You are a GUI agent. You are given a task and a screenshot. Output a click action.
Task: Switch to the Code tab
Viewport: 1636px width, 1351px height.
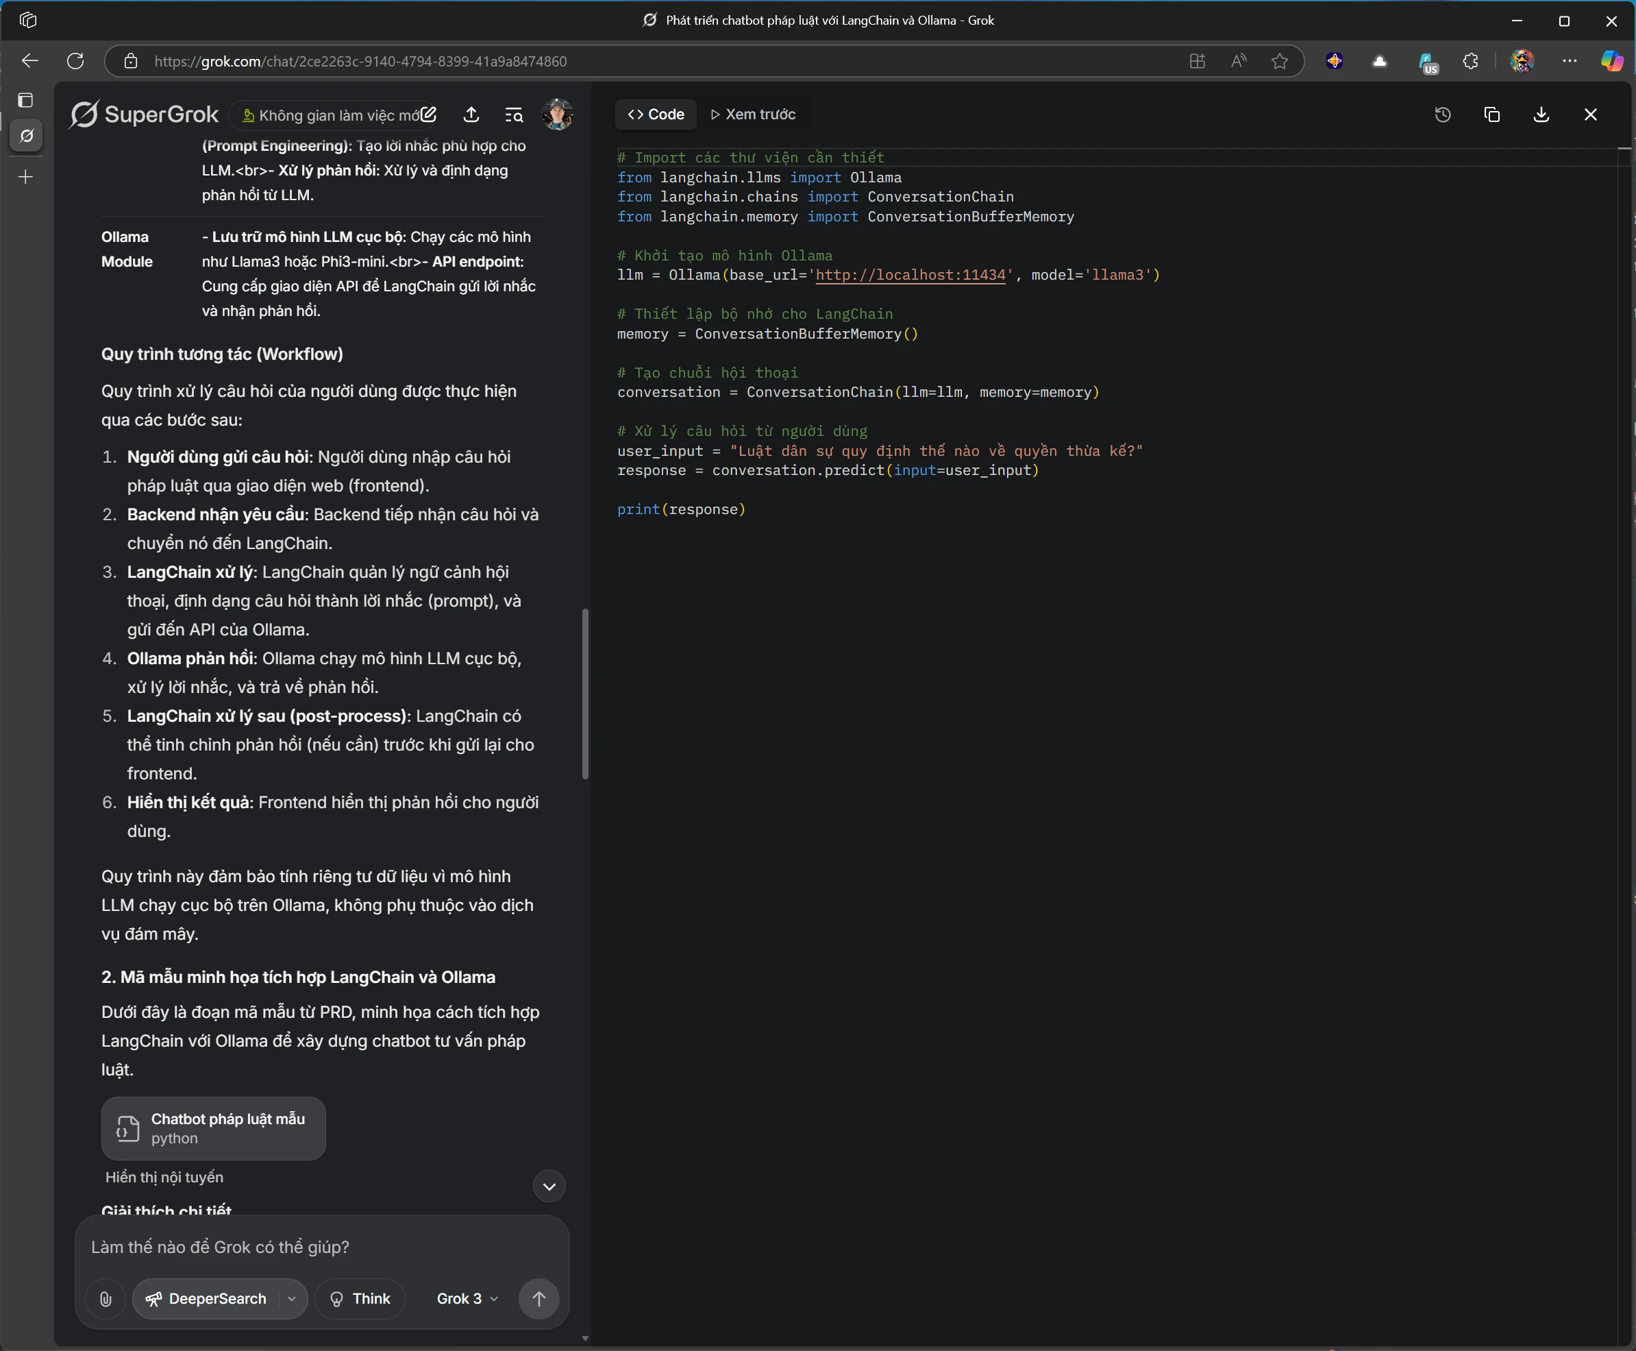click(x=656, y=114)
